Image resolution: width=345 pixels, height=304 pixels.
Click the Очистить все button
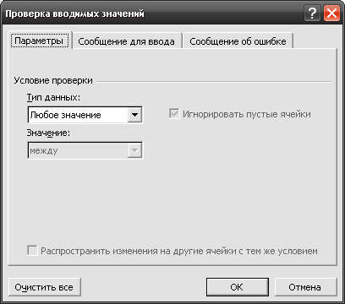coord(45,287)
